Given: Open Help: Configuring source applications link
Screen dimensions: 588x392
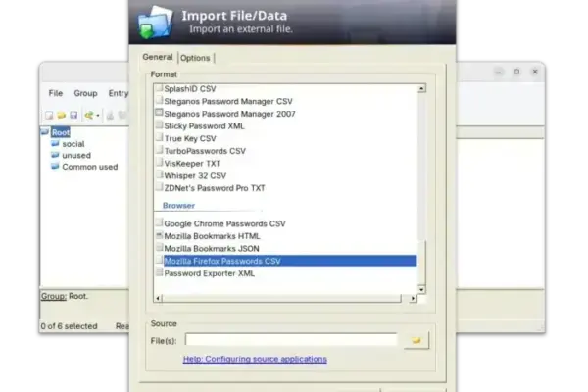Looking at the screenshot, I should coord(255,359).
